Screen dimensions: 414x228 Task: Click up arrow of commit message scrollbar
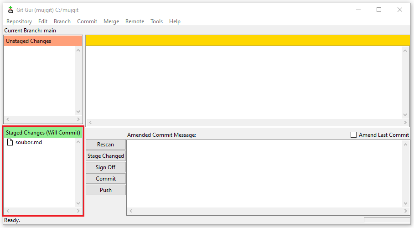405,144
